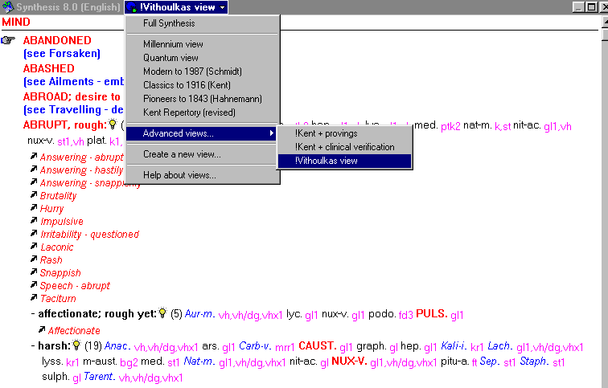The image size is (608, 388).
Task: Click the Staph. remedy under harsh
Action: 535,361
